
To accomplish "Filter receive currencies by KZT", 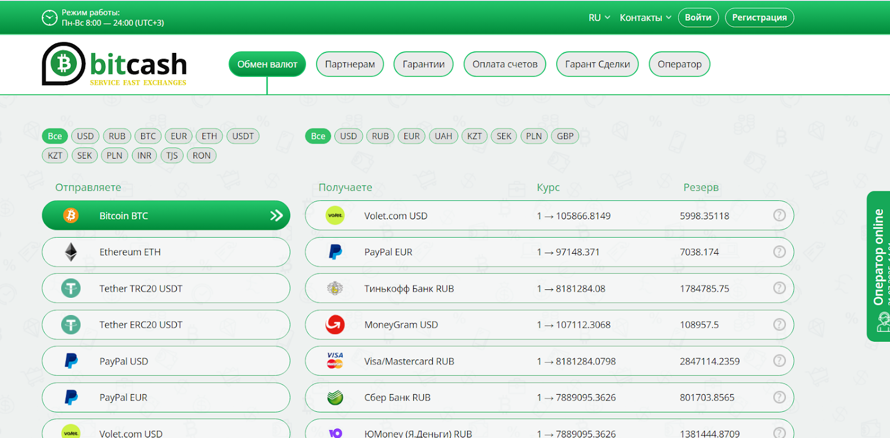I will coord(474,136).
